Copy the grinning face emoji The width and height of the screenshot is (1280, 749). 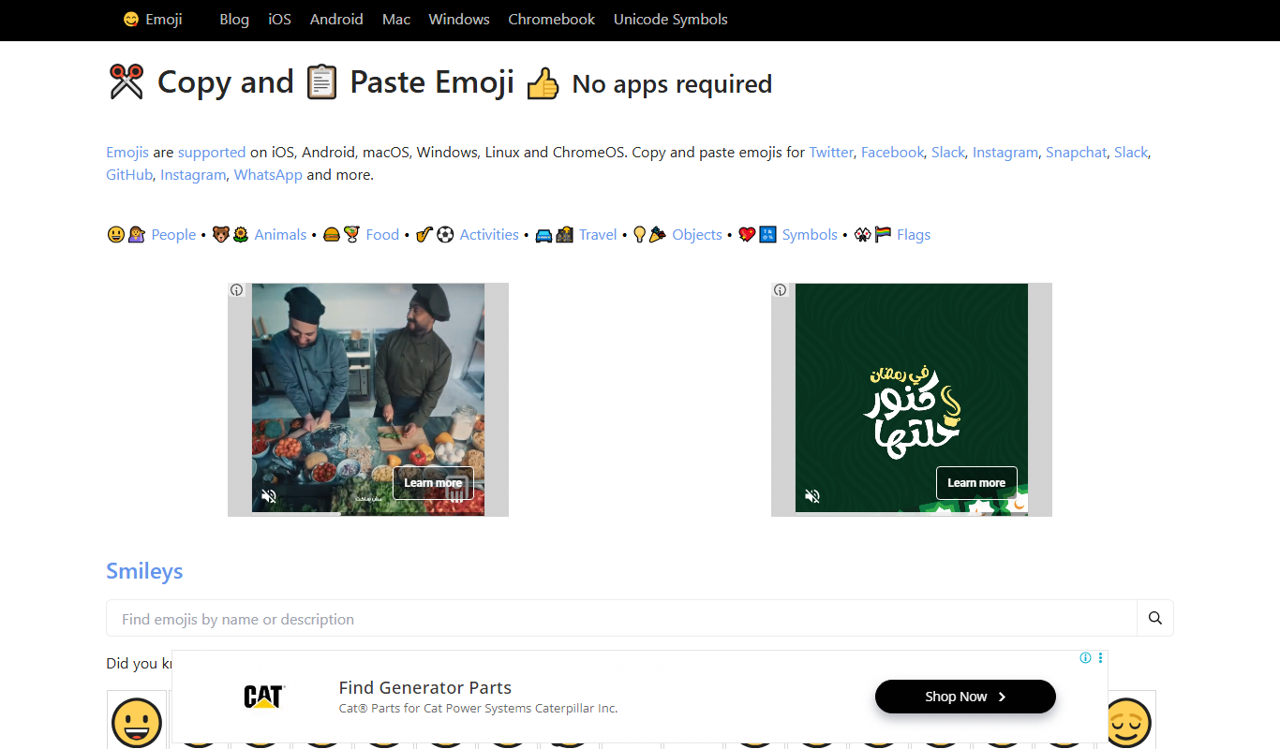137,720
